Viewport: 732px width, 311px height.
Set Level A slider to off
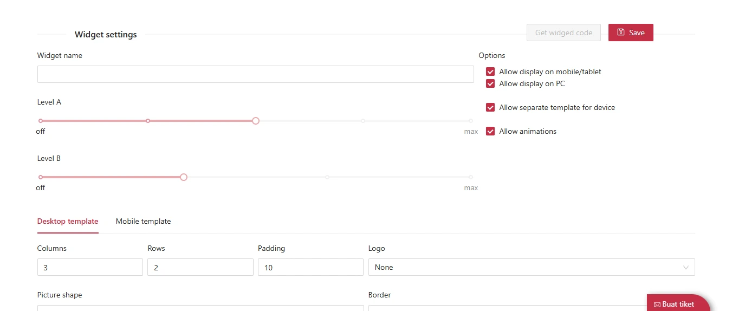41,121
